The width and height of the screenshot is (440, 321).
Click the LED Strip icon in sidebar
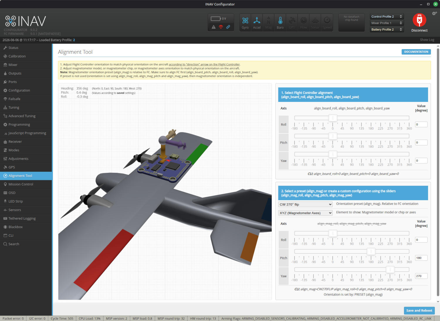click(x=5, y=201)
